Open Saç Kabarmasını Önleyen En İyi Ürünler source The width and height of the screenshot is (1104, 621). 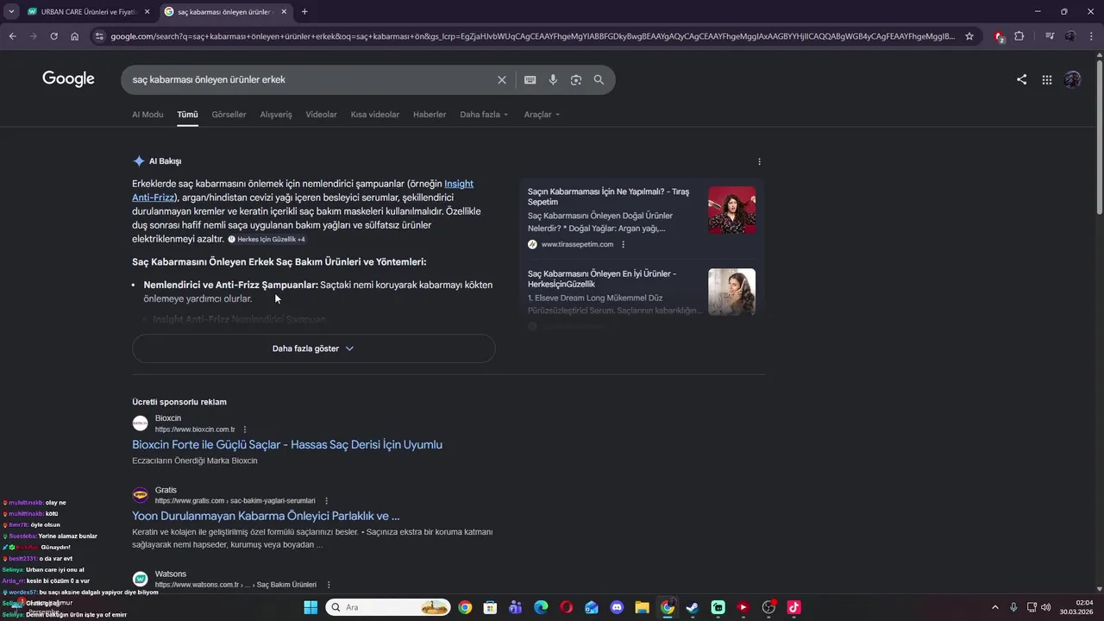[602, 279]
